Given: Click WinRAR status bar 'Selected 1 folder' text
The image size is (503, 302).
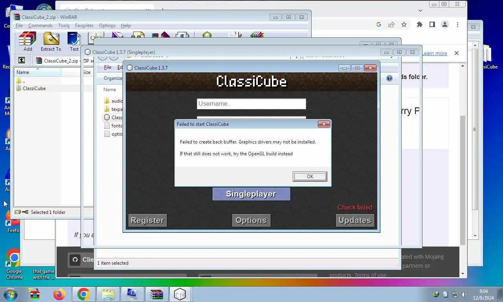Looking at the screenshot, I should 48,212.
